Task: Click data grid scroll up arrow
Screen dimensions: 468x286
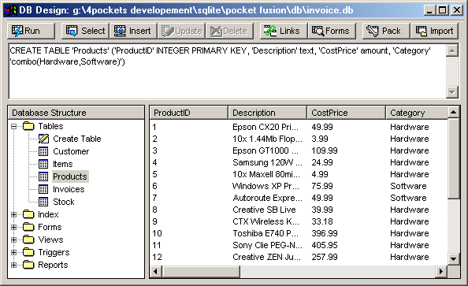Action: coord(454,112)
